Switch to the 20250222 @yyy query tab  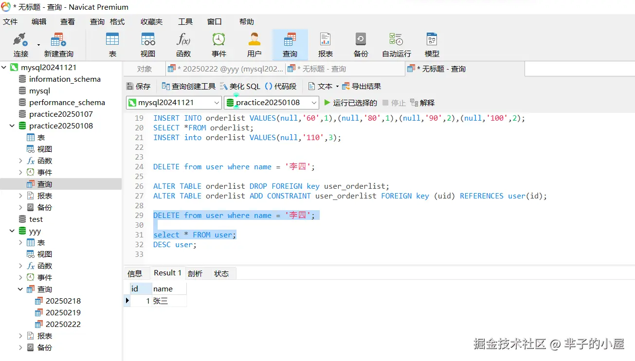(225, 69)
